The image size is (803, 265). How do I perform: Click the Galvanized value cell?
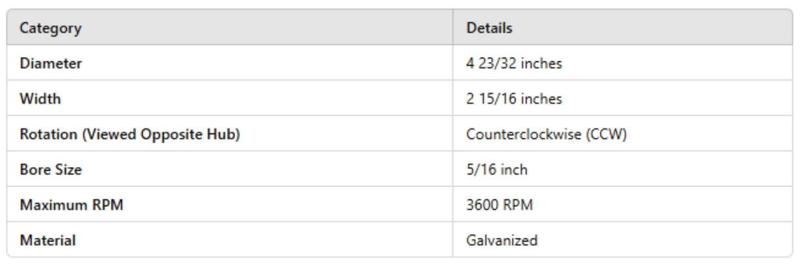point(501,241)
